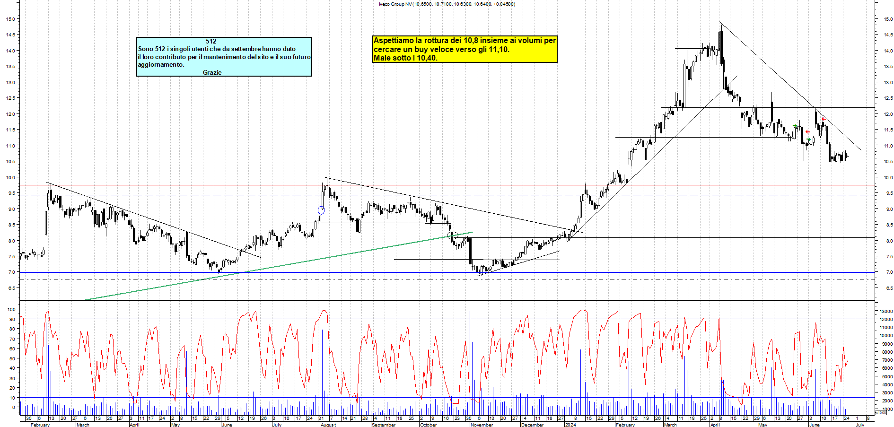Click the '2024' year label on the time axis
This screenshot has height=427, width=894.
pos(570,425)
